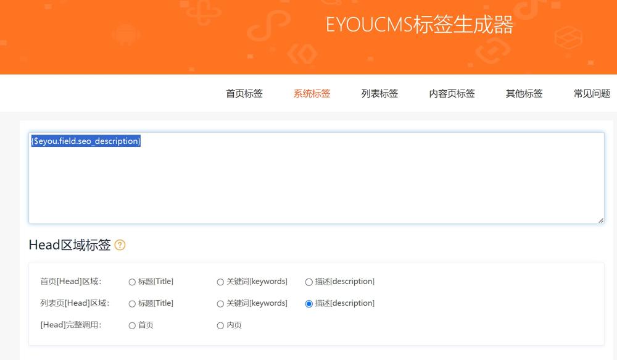Select 首页 Head 描述[description] radio button
Viewport: 617px width, 360px height.
(309, 282)
